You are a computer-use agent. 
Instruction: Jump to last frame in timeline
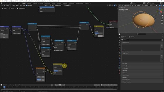point(64,85)
